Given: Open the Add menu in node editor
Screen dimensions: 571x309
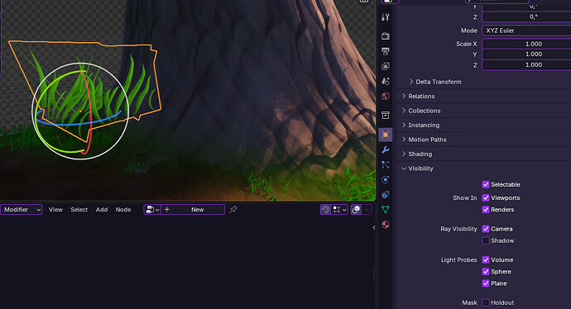Looking at the screenshot, I should coord(102,209).
